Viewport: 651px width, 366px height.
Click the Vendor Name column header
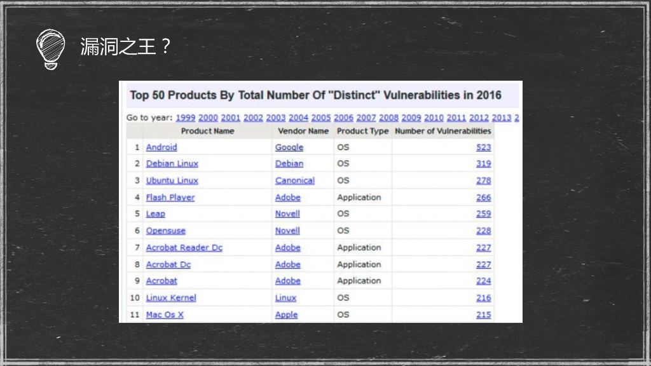pyautogui.click(x=303, y=131)
